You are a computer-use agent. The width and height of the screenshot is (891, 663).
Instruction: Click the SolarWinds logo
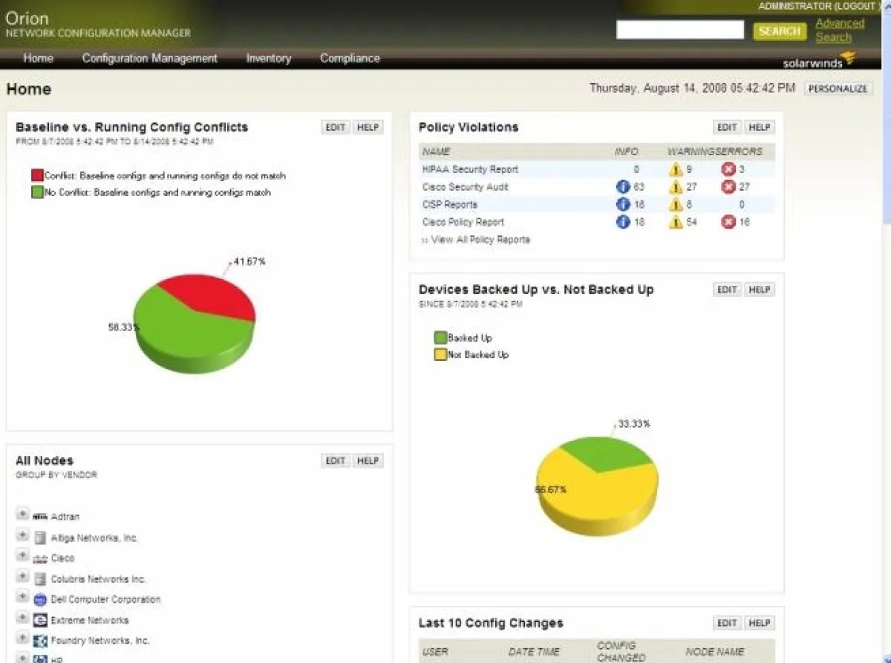(x=817, y=61)
